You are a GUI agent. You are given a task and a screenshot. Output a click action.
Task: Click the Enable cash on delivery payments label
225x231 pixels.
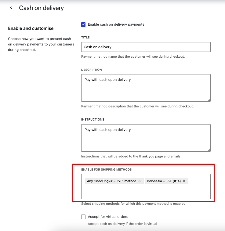(116, 24)
